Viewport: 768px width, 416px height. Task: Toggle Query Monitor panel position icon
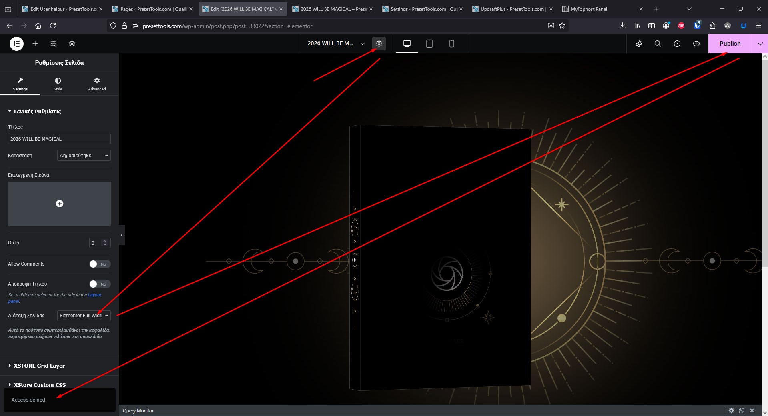coord(742,410)
